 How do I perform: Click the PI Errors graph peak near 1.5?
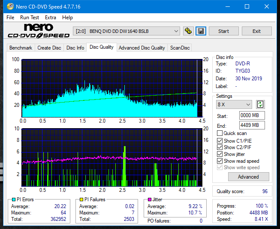85,84
